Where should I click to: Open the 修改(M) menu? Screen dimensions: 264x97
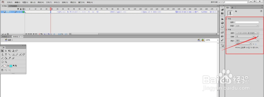pos(41,2)
